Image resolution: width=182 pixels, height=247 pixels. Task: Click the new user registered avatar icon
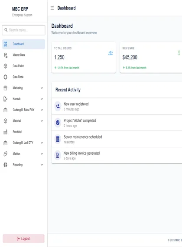(58, 106)
